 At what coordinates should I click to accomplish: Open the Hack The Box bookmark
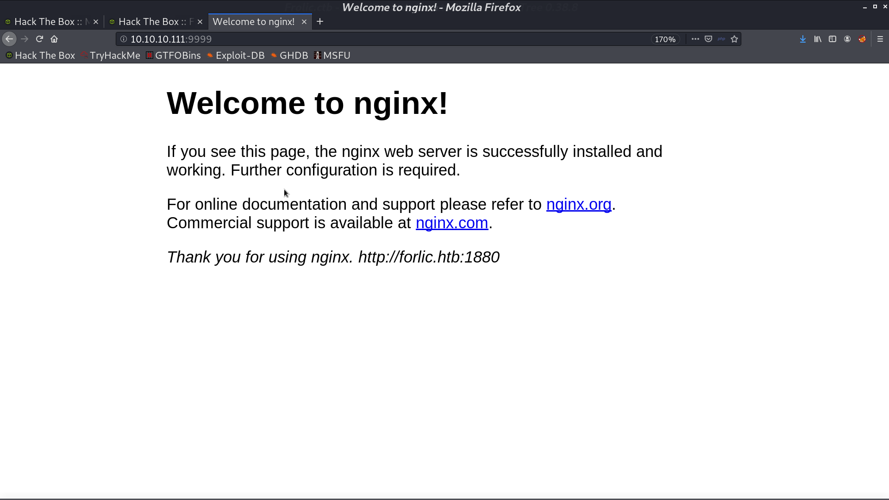[40, 56]
